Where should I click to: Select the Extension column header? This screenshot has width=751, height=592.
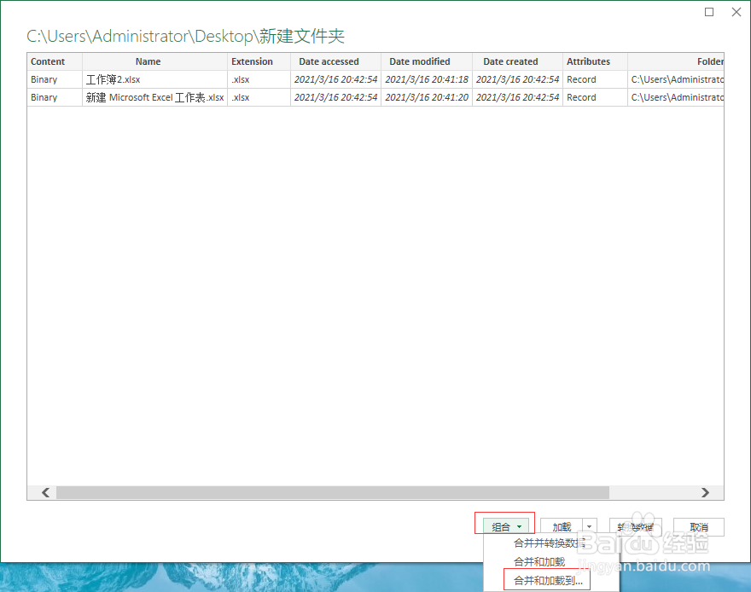click(259, 61)
